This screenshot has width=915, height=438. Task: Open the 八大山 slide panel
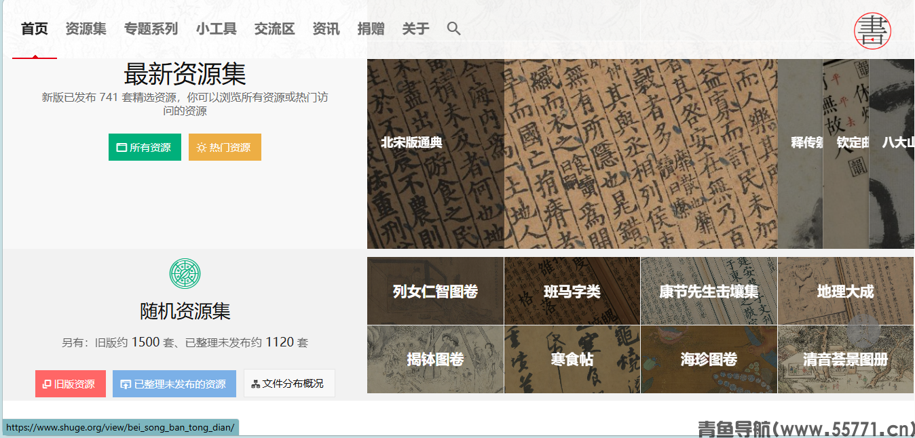point(892,154)
